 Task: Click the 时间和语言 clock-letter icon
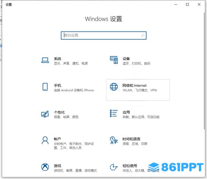coord(114,140)
